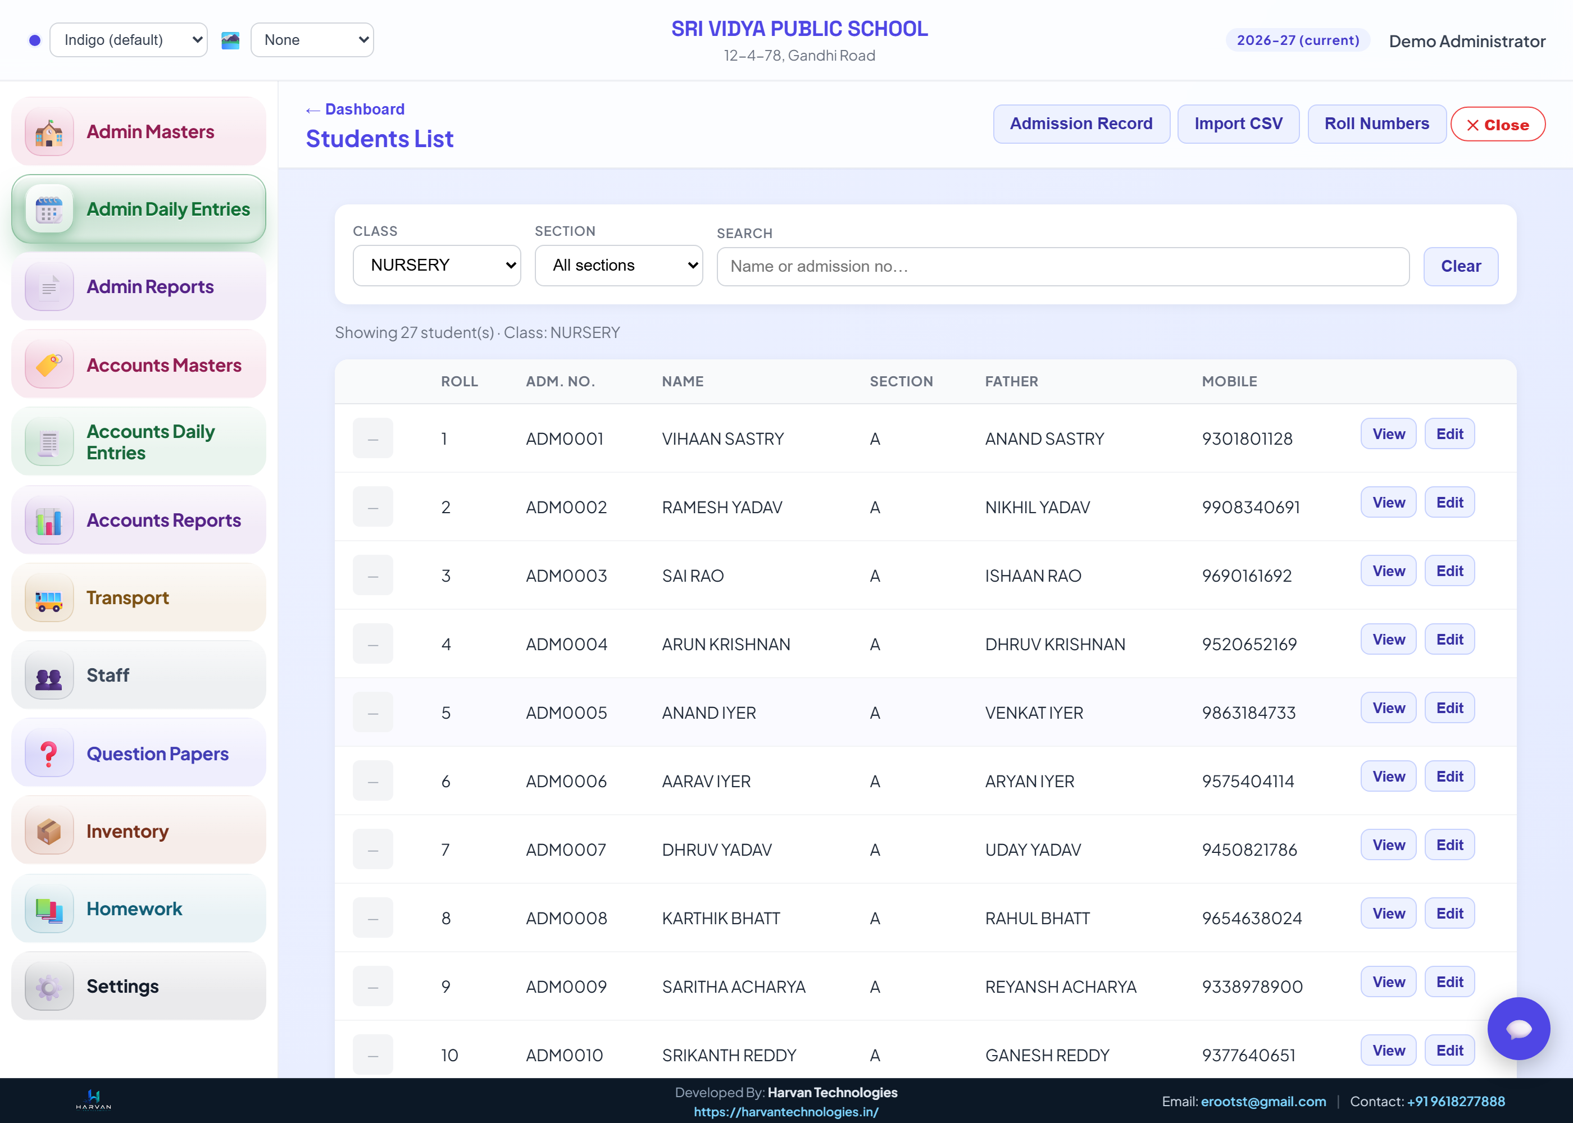Click the Accounts Daily Entries receipt icon
1573x1123 pixels.
(49, 442)
